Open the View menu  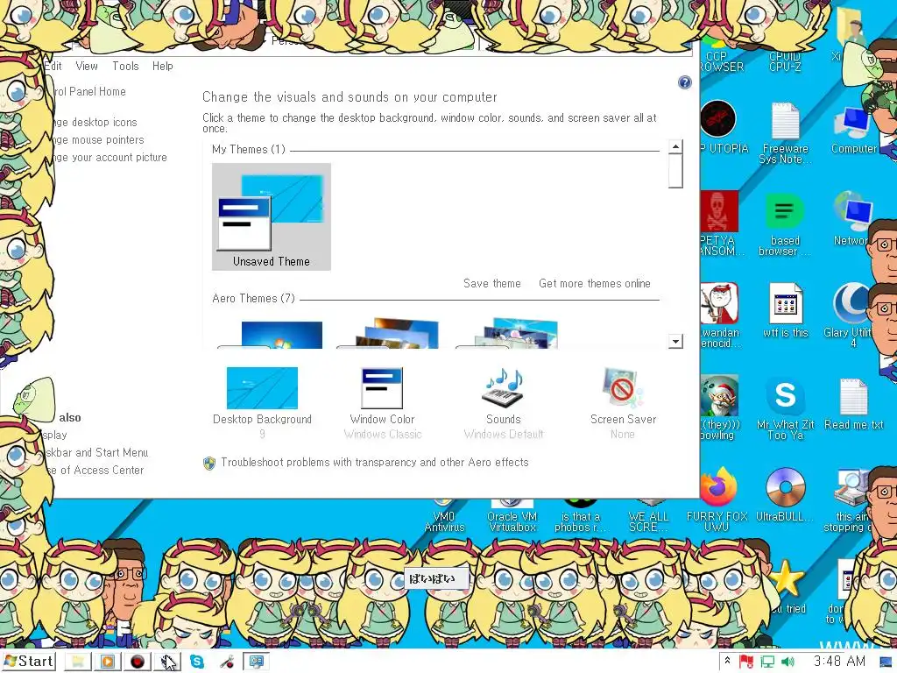coord(87,66)
